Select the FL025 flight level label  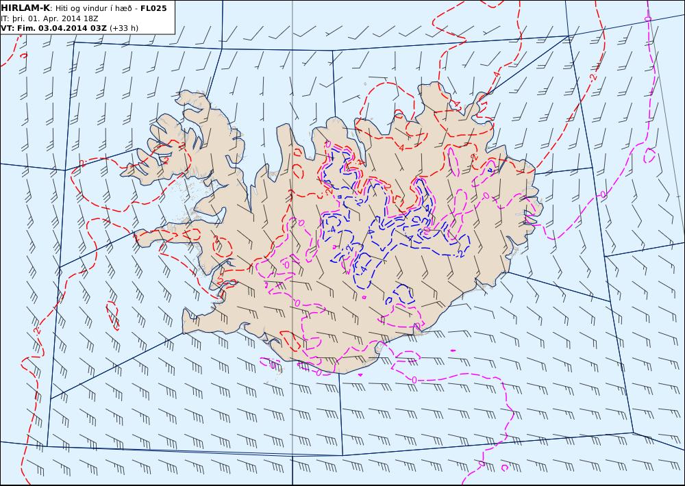click(153, 8)
